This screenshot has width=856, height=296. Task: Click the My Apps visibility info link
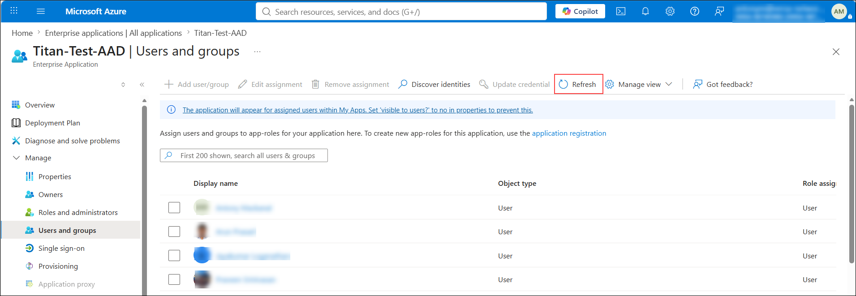tap(358, 110)
